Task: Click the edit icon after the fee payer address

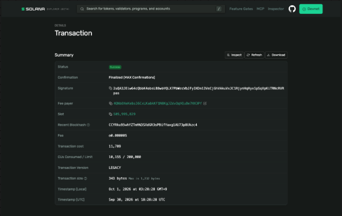Action: [x=205, y=103]
